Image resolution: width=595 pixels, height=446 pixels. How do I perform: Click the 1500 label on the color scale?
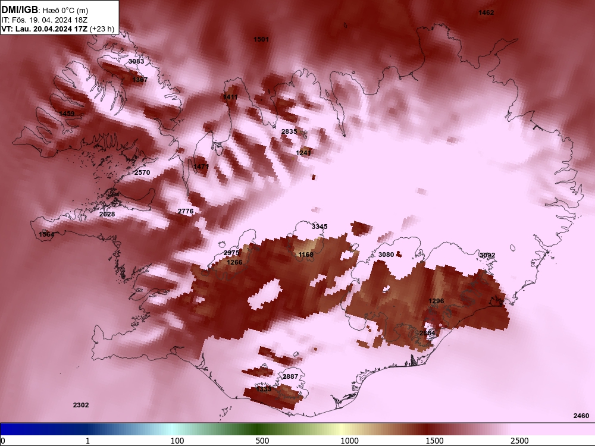pos(434,441)
